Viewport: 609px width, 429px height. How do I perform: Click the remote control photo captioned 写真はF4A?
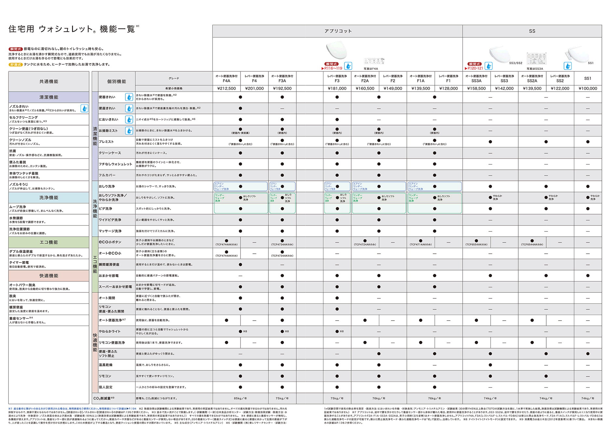pyautogui.click(x=374, y=61)
